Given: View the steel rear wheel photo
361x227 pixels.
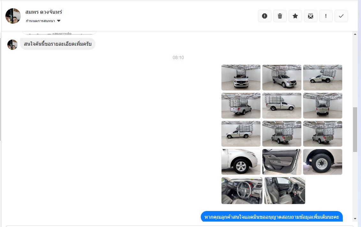Looking at the screenshot, I should point(322,162).
